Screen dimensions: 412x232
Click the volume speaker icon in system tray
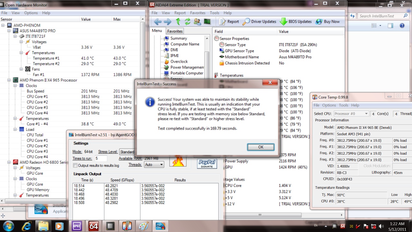(x=380, y=226)
